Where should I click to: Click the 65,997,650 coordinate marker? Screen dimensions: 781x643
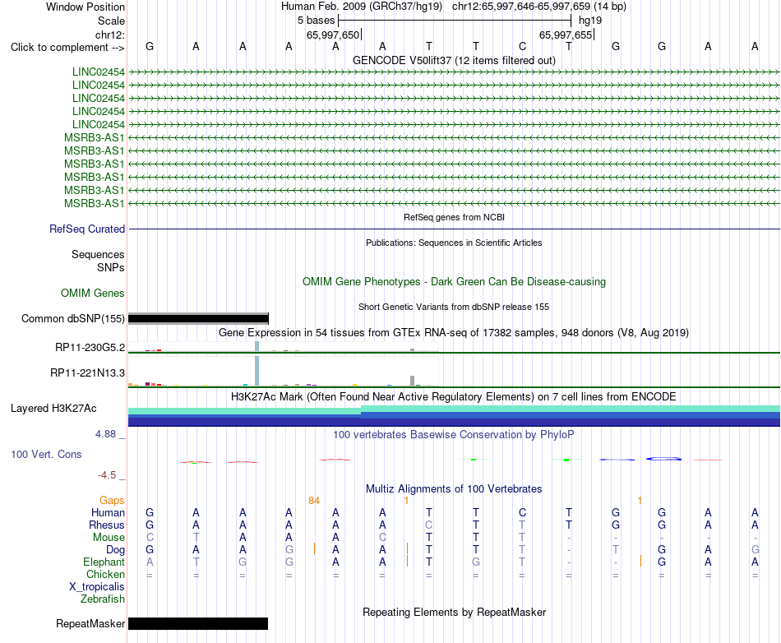[333, 35]
